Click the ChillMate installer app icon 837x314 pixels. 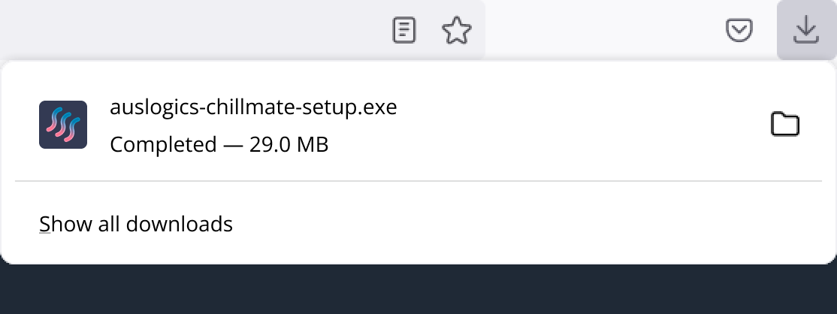[x=63, y=125]
